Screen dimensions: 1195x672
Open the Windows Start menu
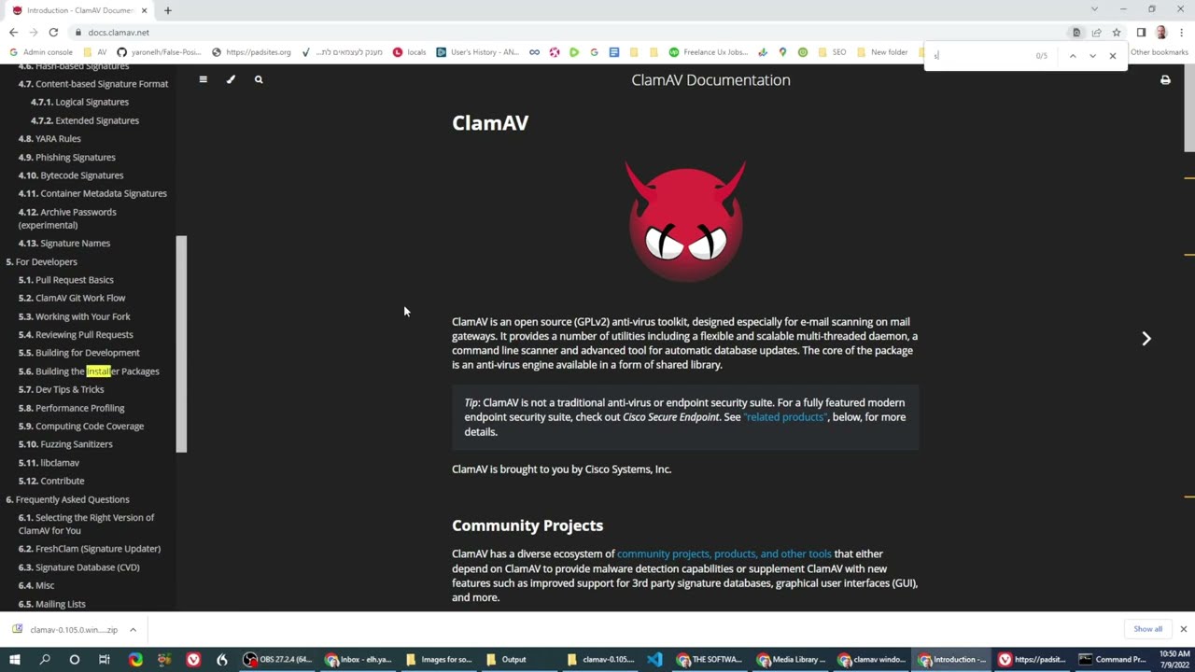click(x=15, y=659)
